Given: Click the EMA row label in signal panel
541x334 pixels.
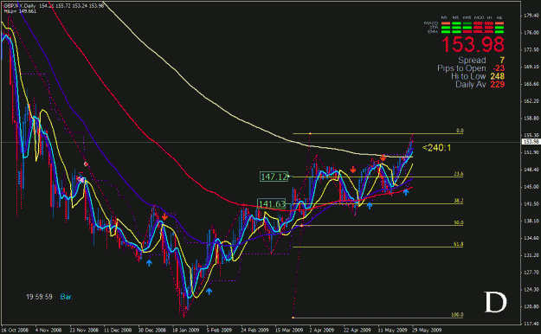Looking at the screenshot, I should 433,32.
